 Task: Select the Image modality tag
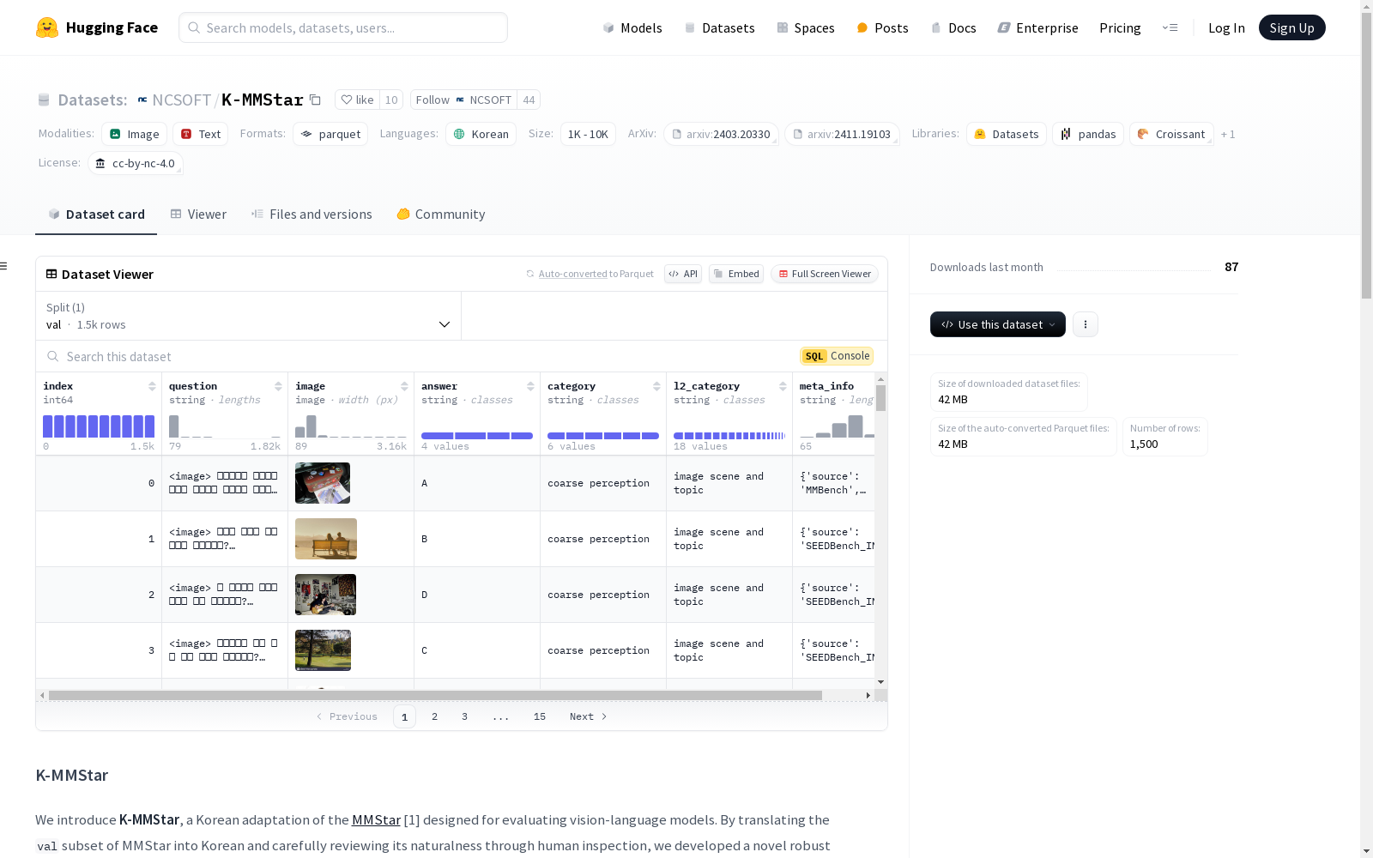coord(134,134)
